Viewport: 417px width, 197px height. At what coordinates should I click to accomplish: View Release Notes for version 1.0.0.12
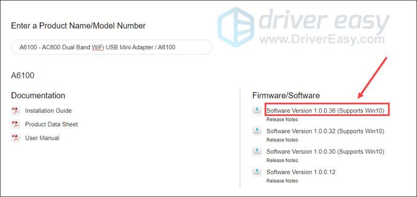pyautogui.click(x=282, y=180)
